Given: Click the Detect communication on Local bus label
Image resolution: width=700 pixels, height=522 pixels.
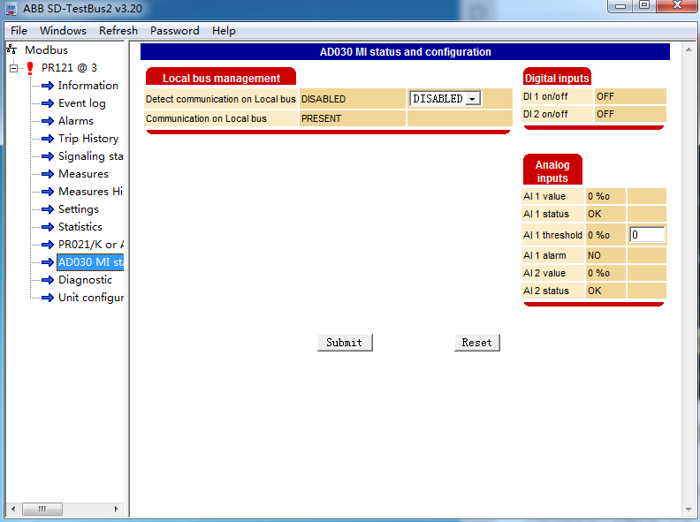Looking at the screenshot, I should tap(221, 99).
